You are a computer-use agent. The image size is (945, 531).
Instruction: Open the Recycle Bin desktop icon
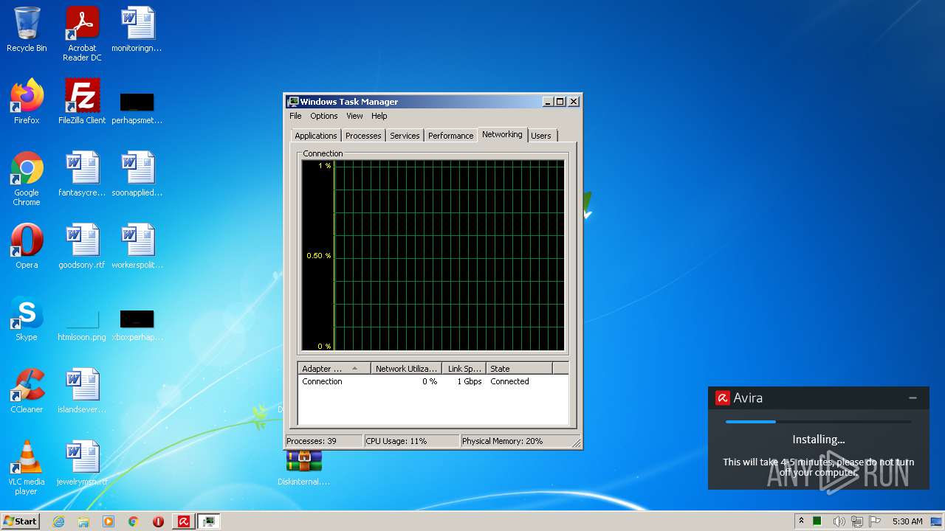click(x=27, y=29)
